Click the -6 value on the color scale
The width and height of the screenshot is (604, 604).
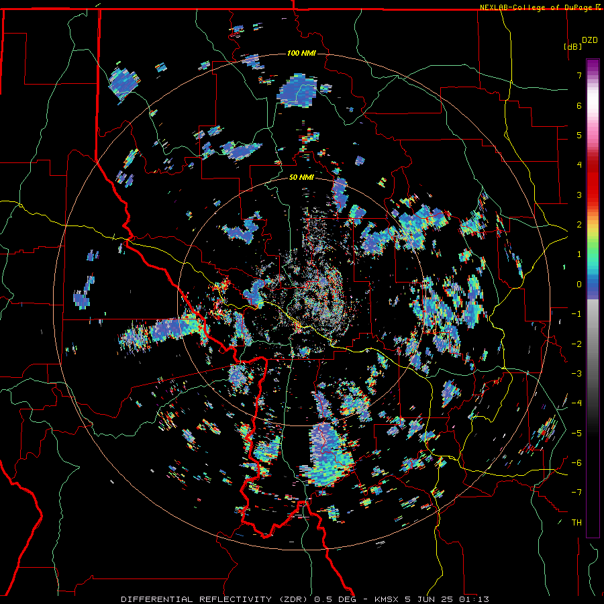click(576, 463)
